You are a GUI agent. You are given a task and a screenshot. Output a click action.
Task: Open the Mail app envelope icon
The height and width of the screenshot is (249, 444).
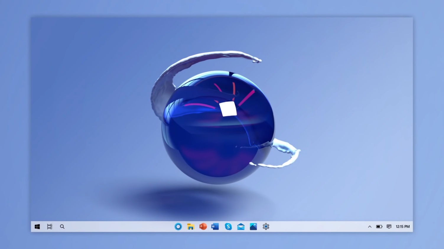(241, 227)
